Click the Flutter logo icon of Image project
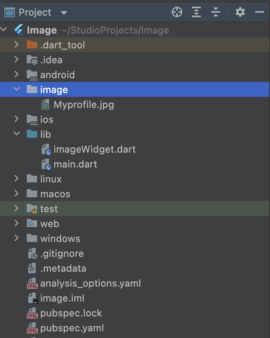270x338 pixels. 19,30
